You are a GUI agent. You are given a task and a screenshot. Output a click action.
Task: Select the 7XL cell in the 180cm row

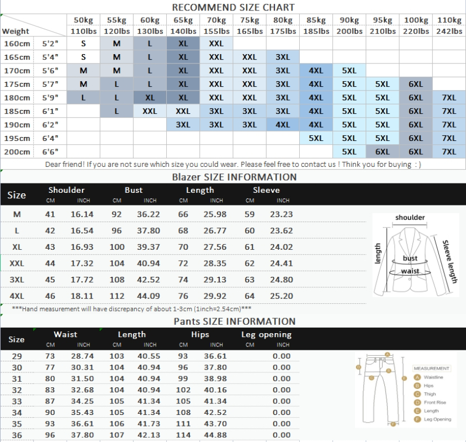(449, 98)
